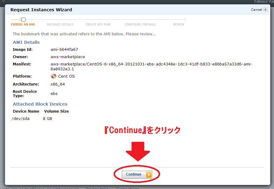Image resolution: width=274 pixels, height=189 pixels.
Task: Click the owner value aws-marketplace
Action: (x=68, y=57)
